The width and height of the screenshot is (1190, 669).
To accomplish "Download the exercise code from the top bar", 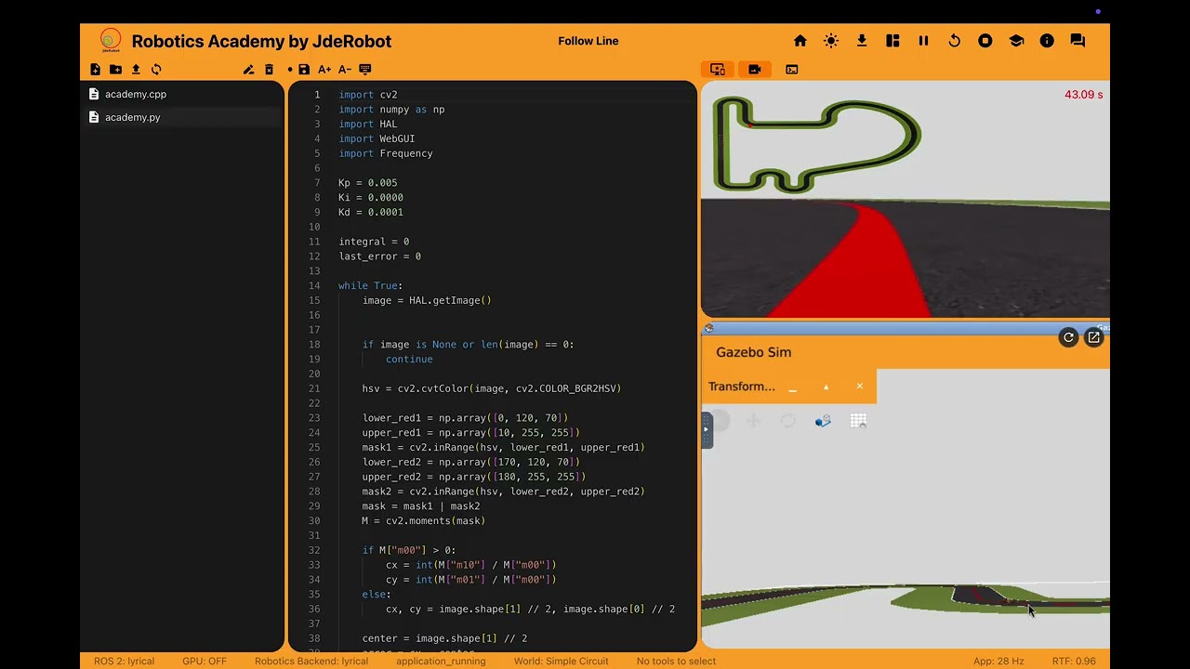I will coord(862,41).
